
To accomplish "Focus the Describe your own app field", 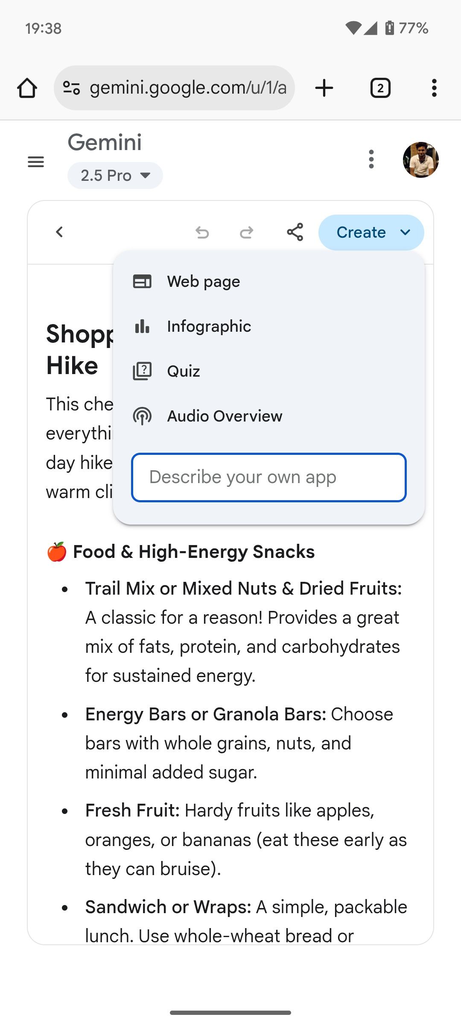I will point(269,478).
